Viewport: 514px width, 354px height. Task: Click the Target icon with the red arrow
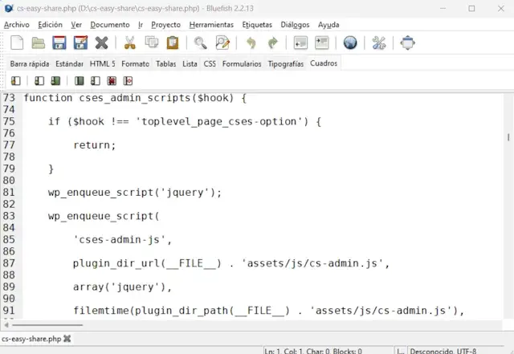click(x=128, y=80)
